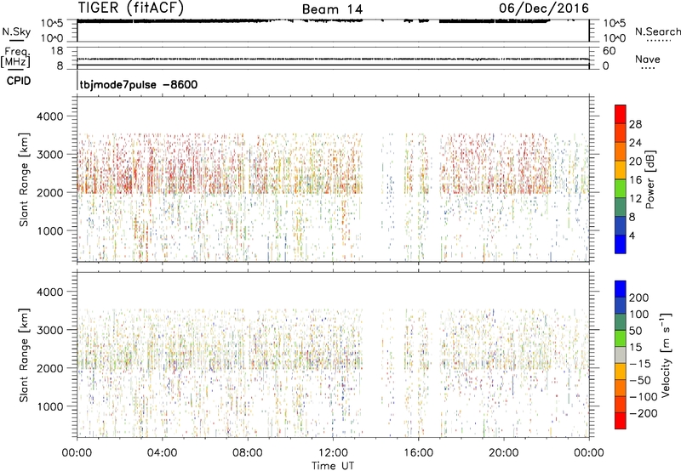This screenshot has height=471, width=681.
Task: Click the date '06/Dec/2016'
Action: click(544, 8)
